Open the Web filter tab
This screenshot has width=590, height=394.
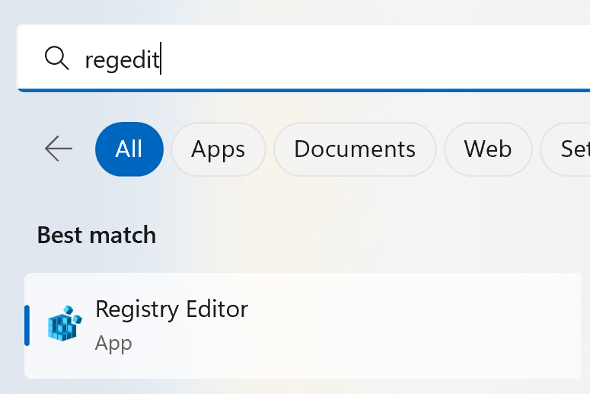pyautogui.click(x=488, y=149)
